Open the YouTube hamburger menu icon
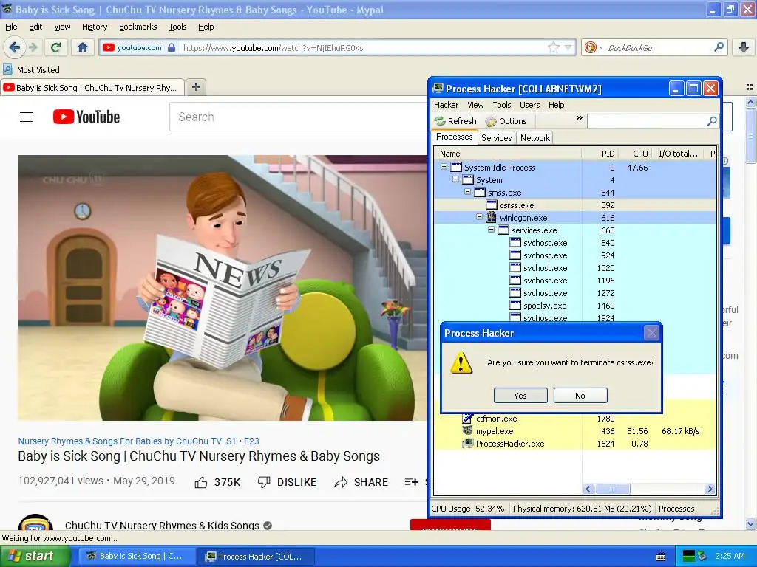 click(27, 117)
